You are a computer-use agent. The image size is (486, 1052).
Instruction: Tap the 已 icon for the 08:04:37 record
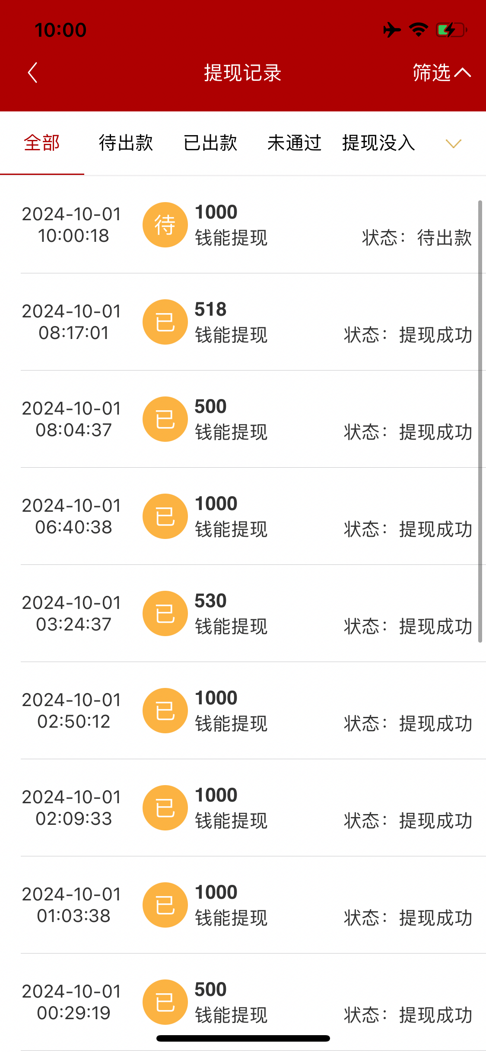pyautogui.click(x=165, y=419)
